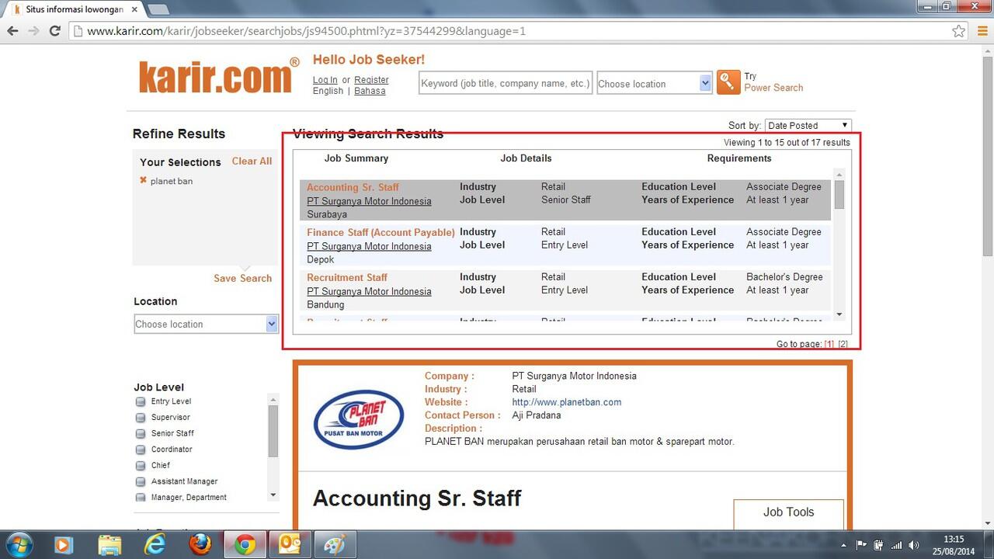Click the page vertical scrollbar thumb
Image resolution: width=994 pixels, height=559 pixels.
point(987,155)
